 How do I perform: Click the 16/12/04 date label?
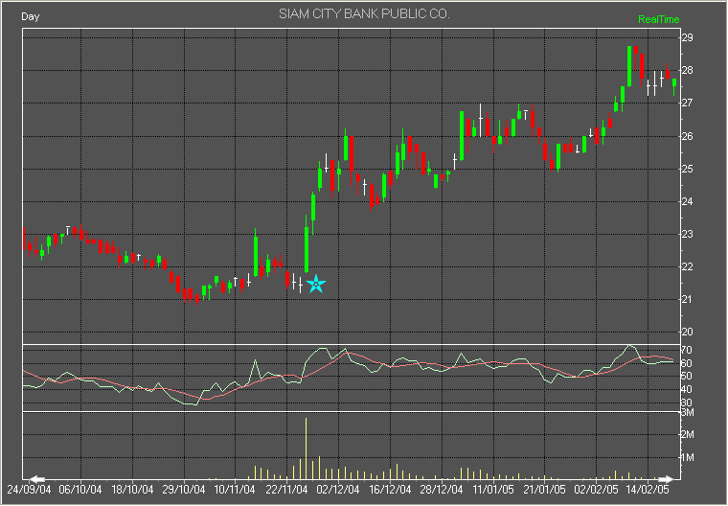coord(390,490)
